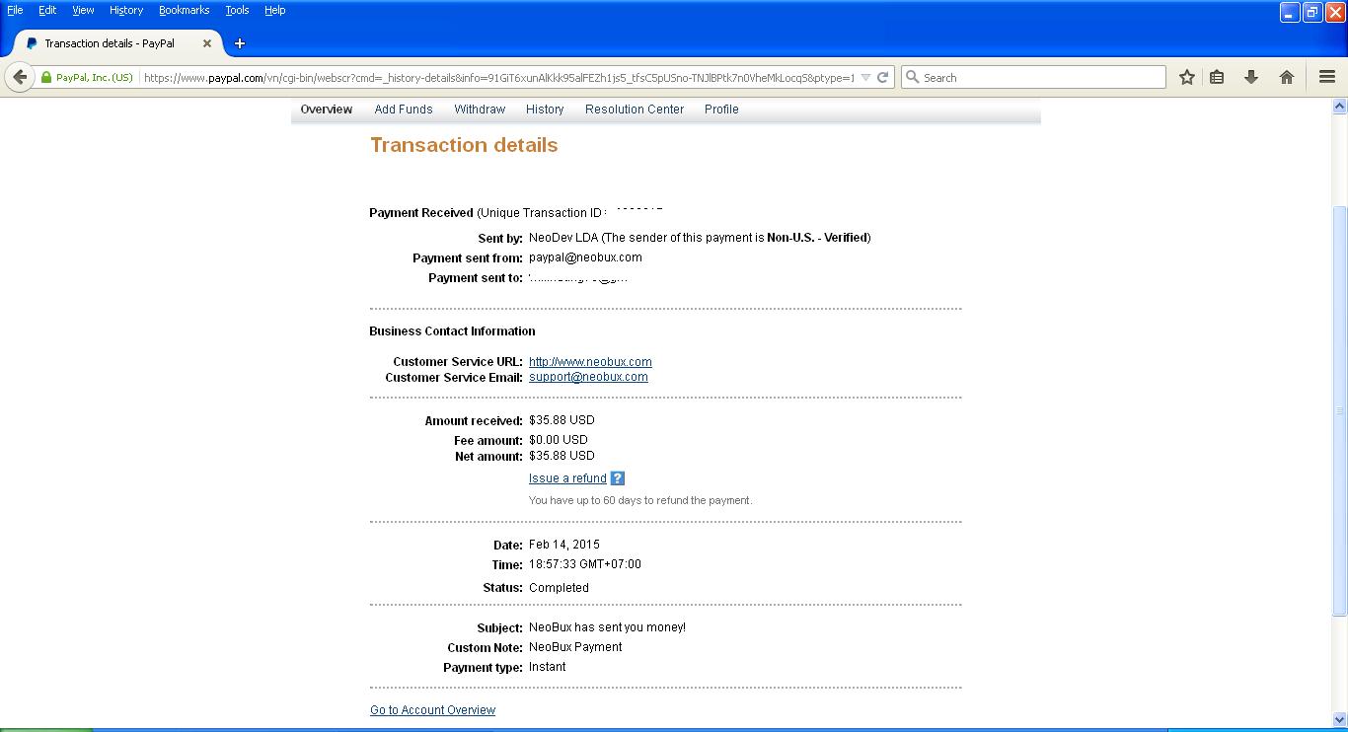Click the Transaction details heading

click(464, 145)
